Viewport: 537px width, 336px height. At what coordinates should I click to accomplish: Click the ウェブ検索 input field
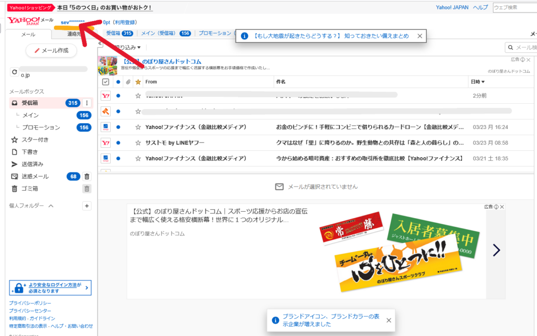pyautogui.click(x=514, y=7)
